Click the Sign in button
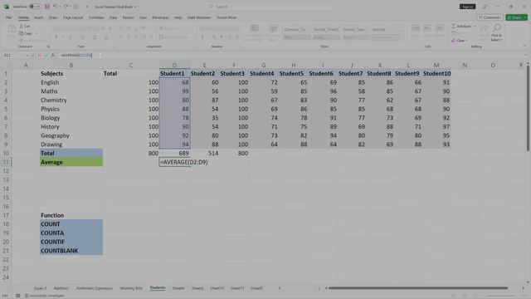531x299 pixels. coord(467,7)
